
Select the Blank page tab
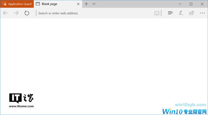tap(58, 4)
